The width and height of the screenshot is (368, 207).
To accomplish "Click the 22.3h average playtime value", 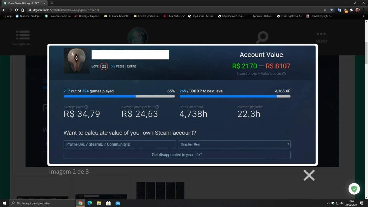I will click(249, 114).
